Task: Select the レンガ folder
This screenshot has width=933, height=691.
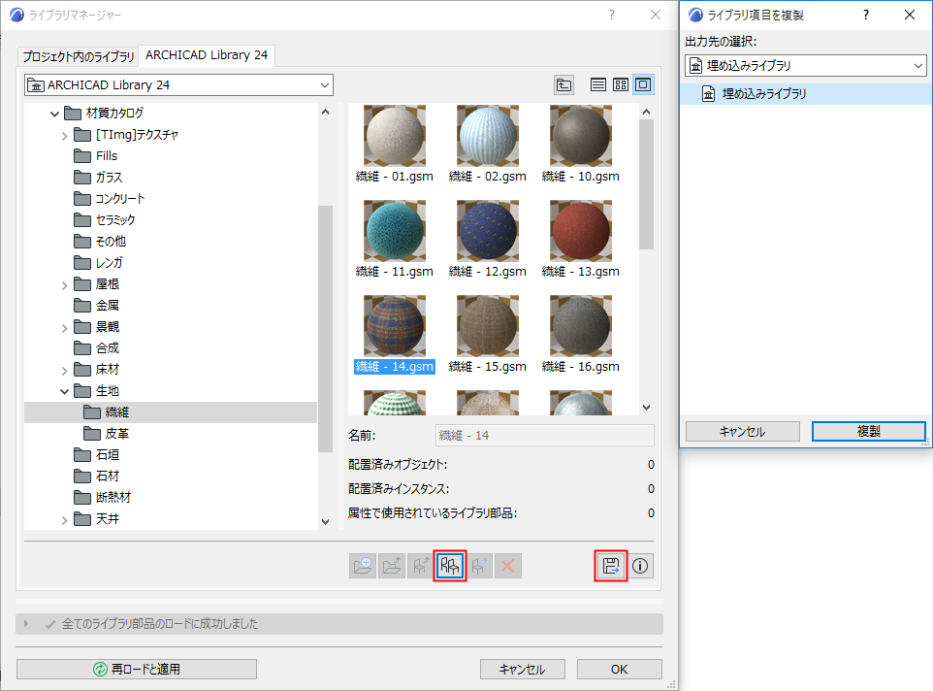Action: click(x=98, y=263)
